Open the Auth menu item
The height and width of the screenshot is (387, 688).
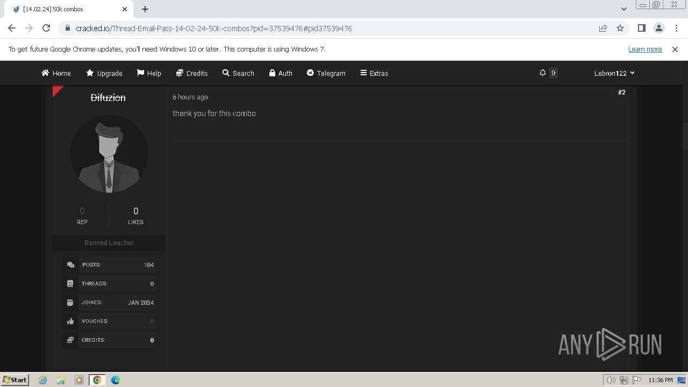point(281,73)
